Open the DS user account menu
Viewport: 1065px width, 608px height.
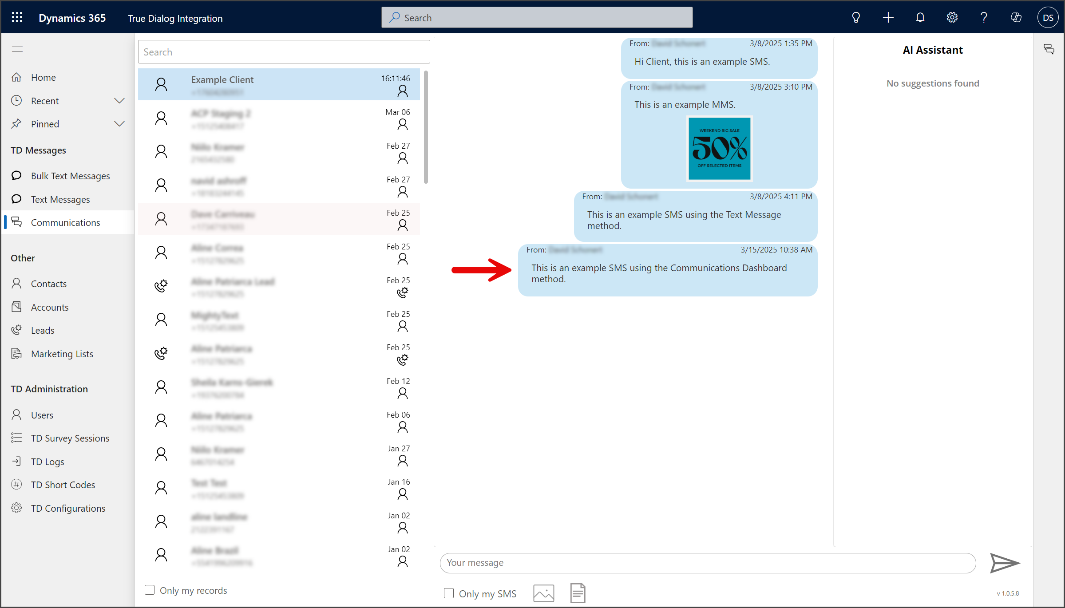[1048, 18]
